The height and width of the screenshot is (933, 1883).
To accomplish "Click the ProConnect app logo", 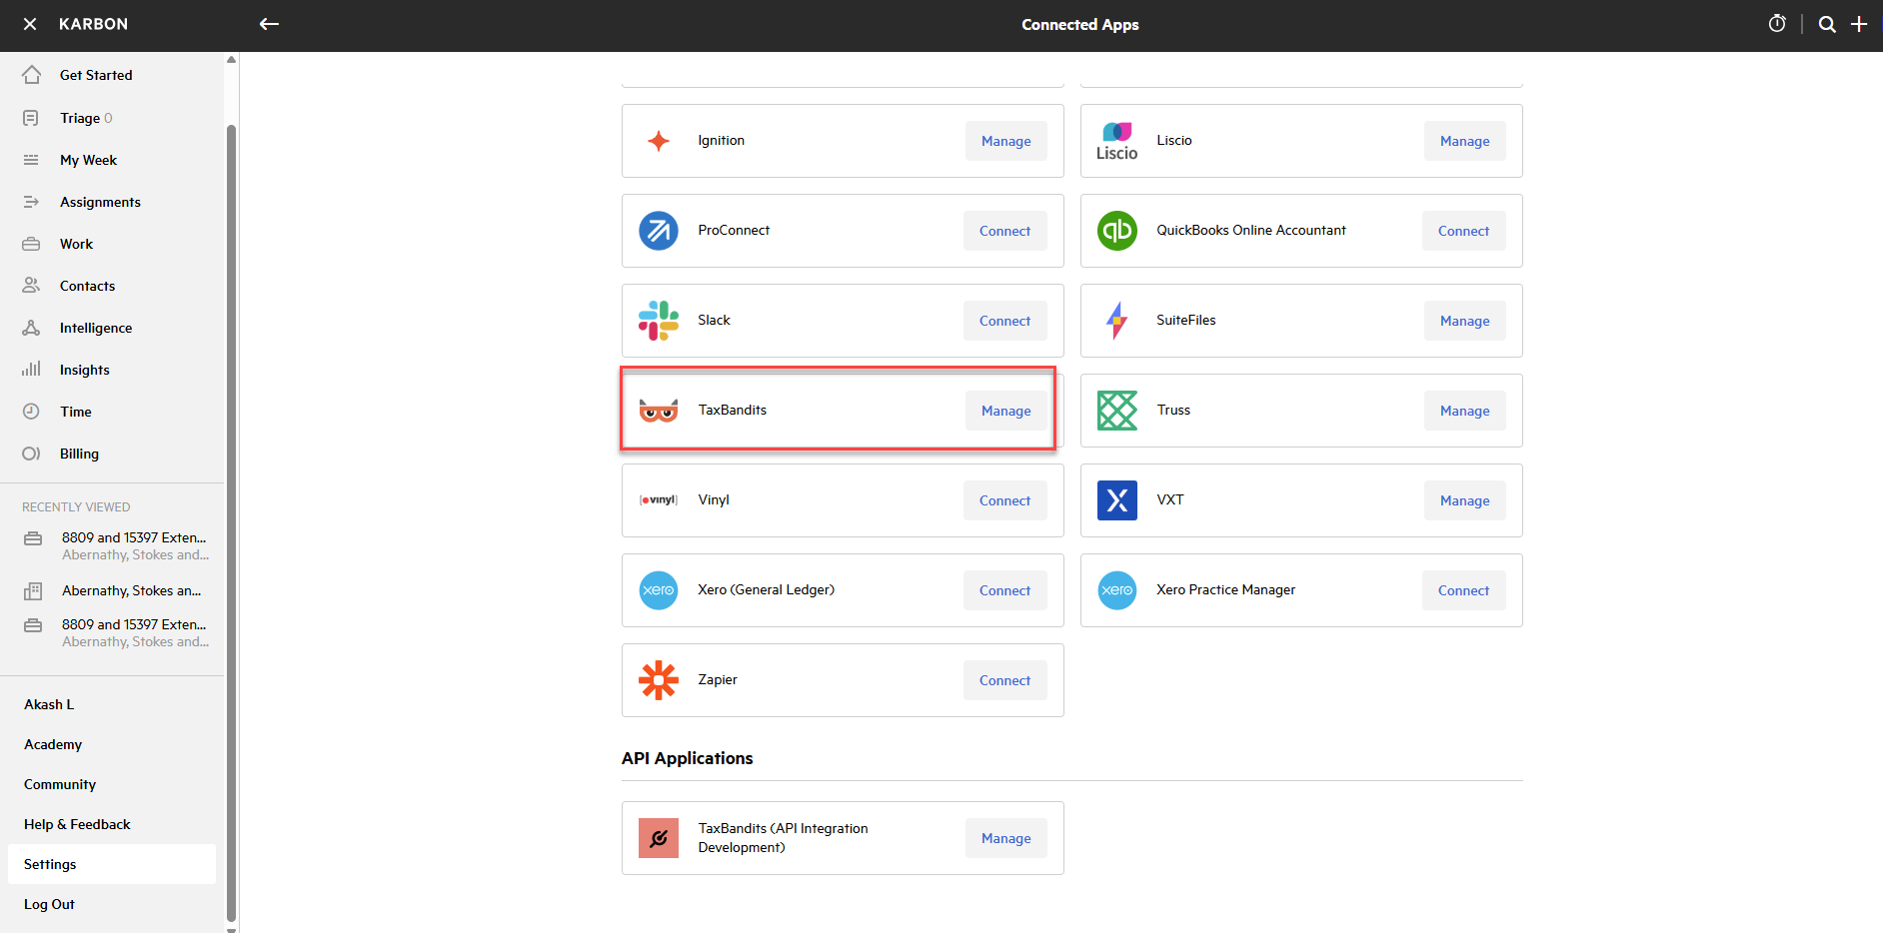I will (659, 231).
